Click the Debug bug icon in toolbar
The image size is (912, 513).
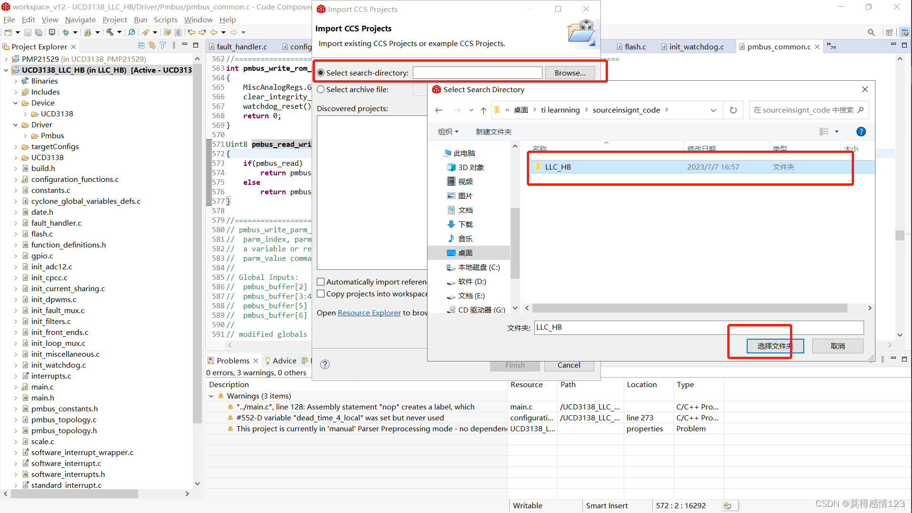tap(66, 32)
